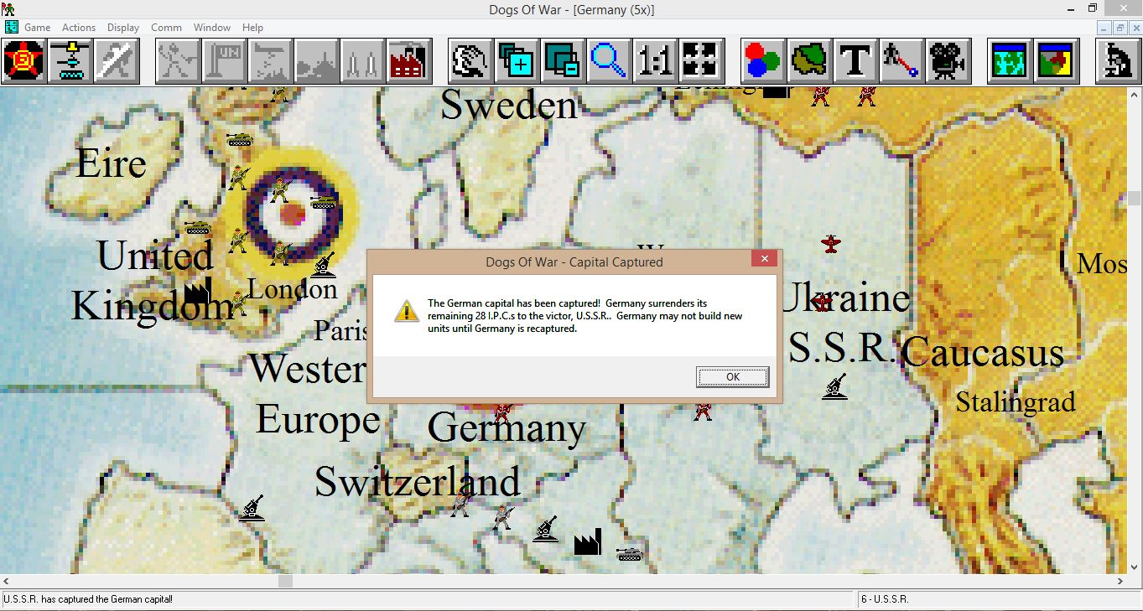Click the greyed-out bomber plane toolbar icon
The image size is (1143, 611).
click(x=271, y=61)
